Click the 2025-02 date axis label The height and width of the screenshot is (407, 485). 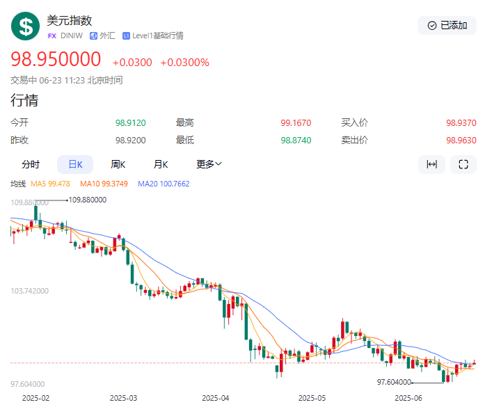[x=36, y=398]
